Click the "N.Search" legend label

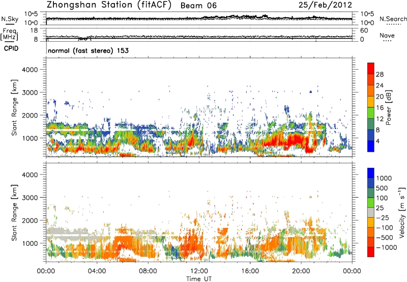(x=393, y=19)
